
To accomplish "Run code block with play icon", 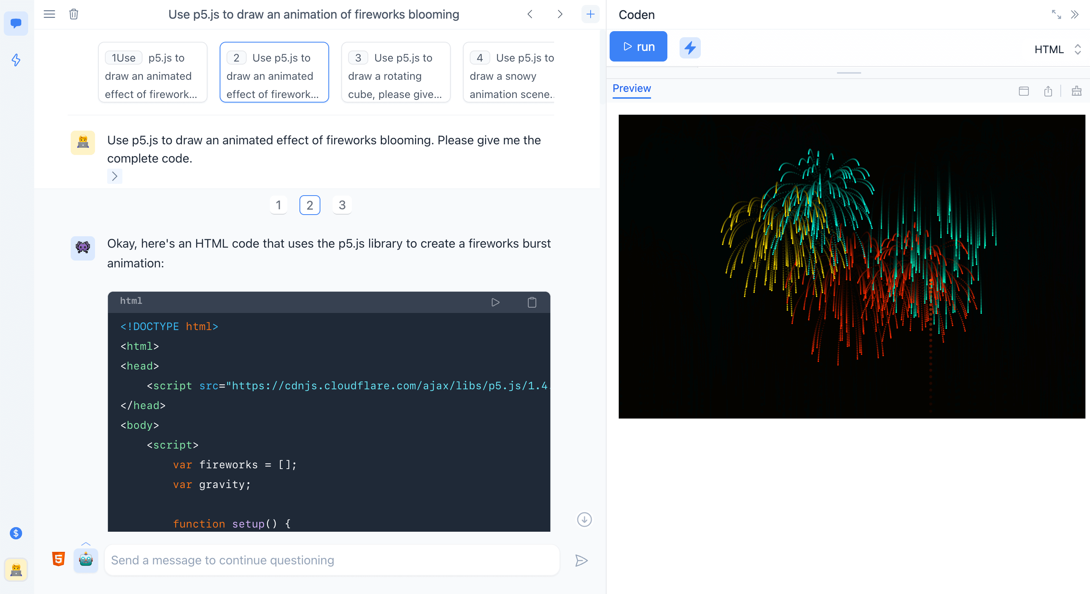I will coord(495,302).
